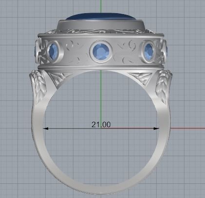Select the green Y axis line above the ring
The height and width of the screenshot is (198, 205).
pyautogui.click(x=101, y=6)
